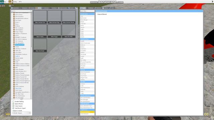214x120 pixels.
Task: Select the Thruster tool
Action: tap(87, 66)
